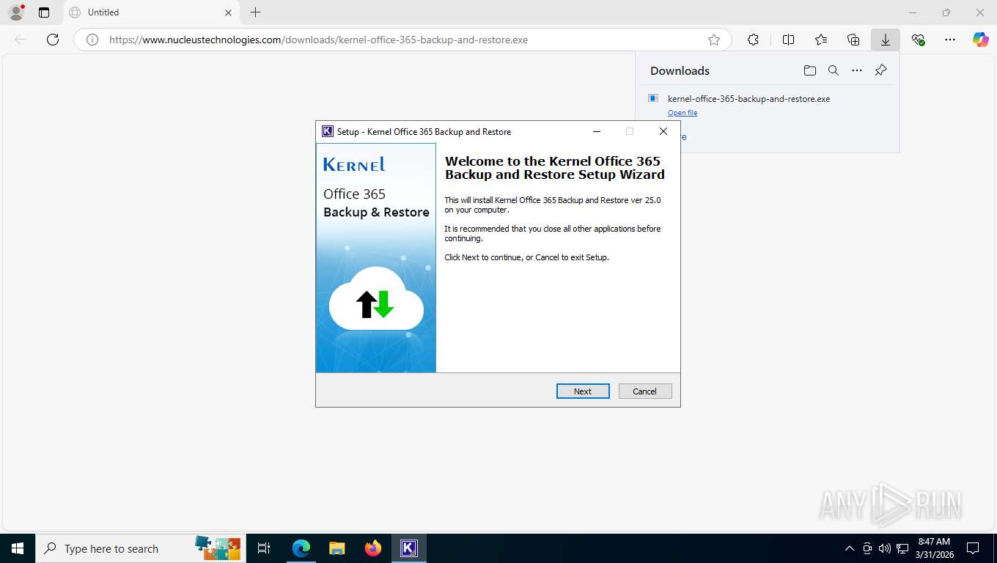Open Edge Settings and more menu
Image resolution: width=997 pixels, height=563 pixels.
(950, 40)
